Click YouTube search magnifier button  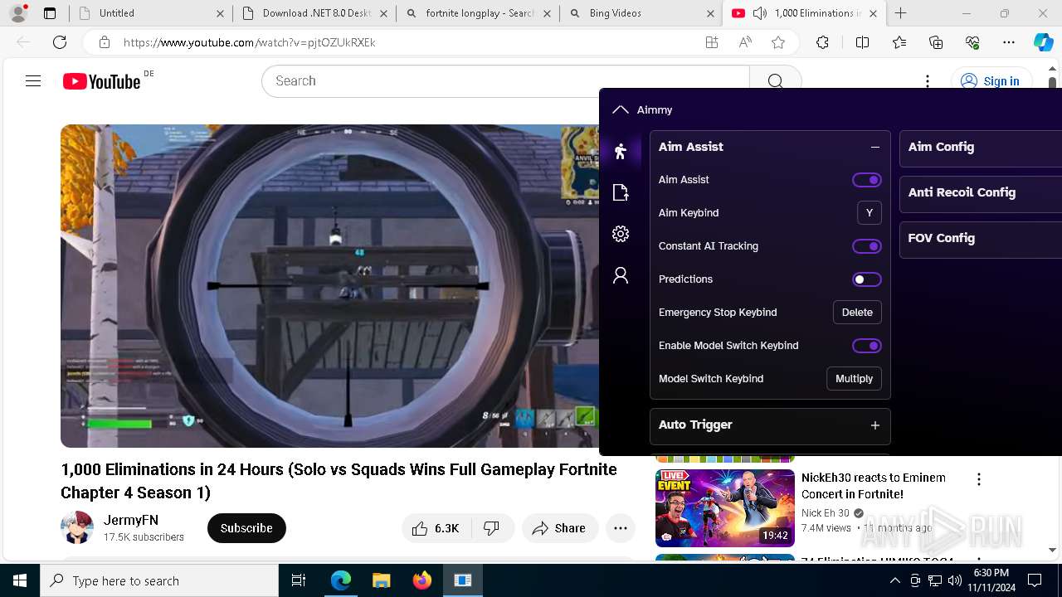coord(775,81)
